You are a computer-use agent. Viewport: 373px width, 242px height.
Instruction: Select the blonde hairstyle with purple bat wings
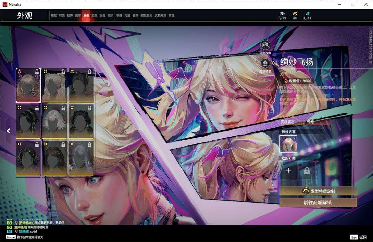tap(28, 85)
